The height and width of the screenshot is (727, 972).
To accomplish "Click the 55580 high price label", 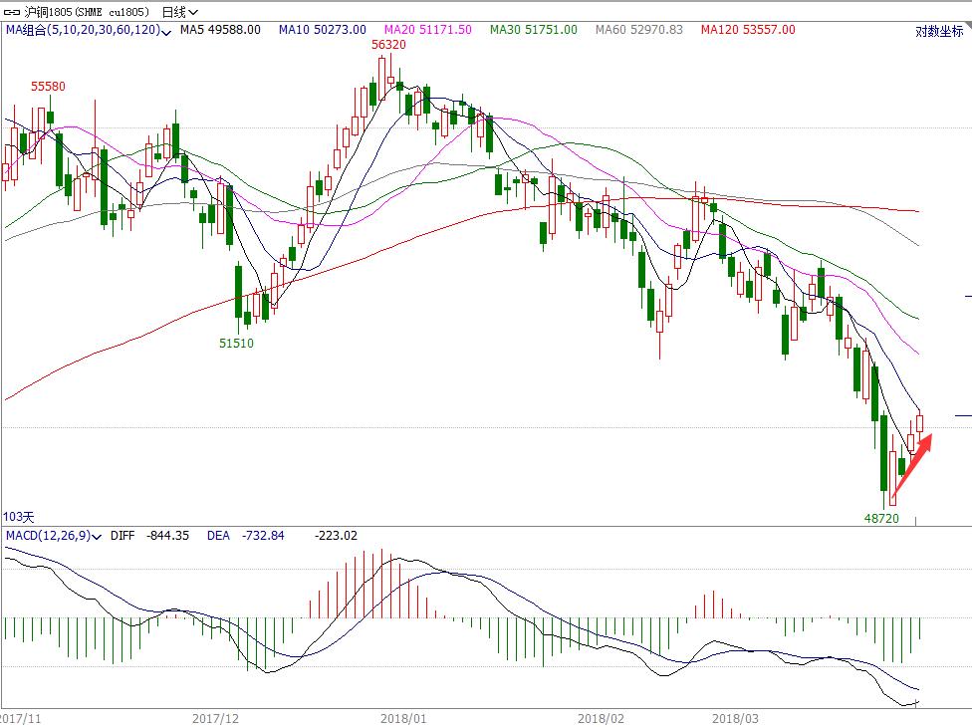I will coord(48,87).
